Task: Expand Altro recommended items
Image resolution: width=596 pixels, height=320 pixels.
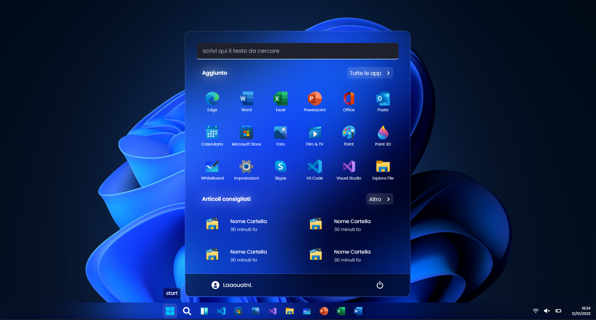Action: click(379, 199)
